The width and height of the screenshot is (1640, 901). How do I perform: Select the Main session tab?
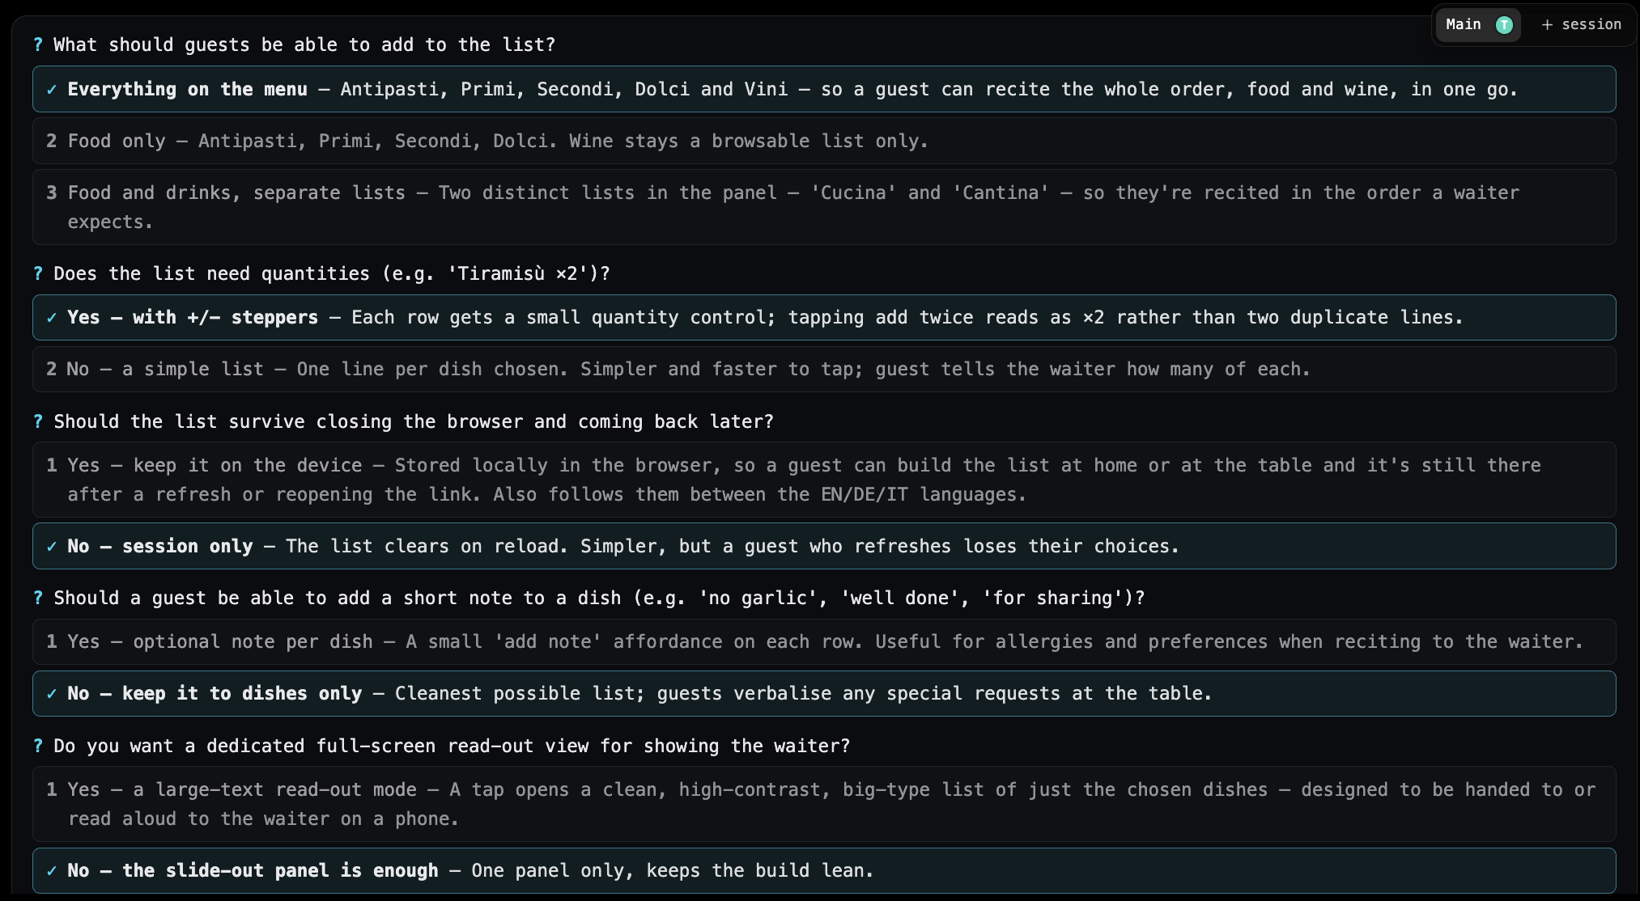click(1478, 24)
